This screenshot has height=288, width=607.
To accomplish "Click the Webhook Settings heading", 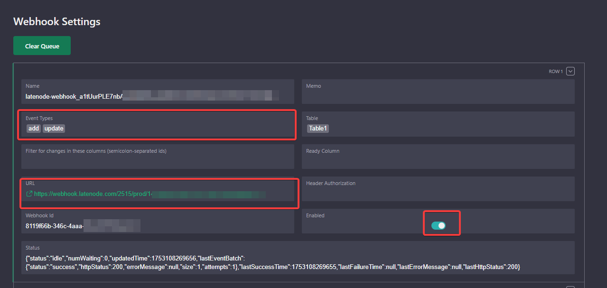I will point(57,21).
